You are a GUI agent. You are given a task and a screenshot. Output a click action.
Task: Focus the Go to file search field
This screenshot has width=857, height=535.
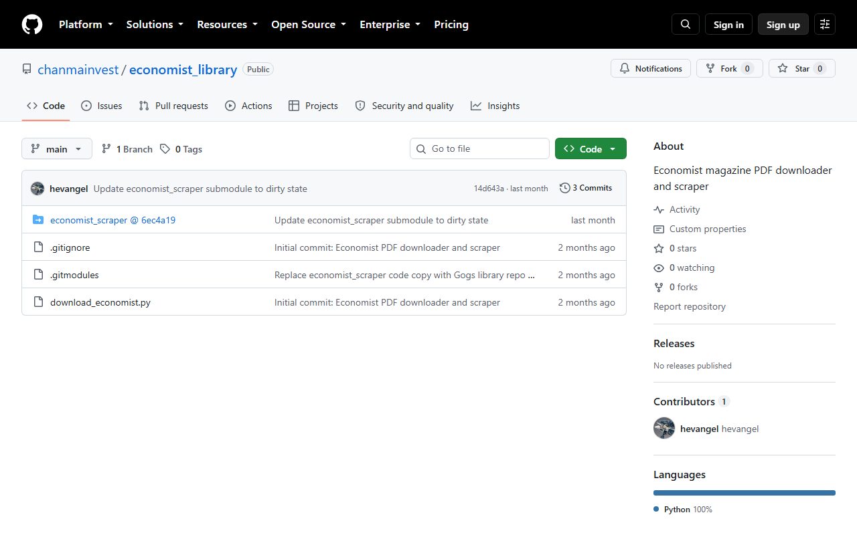click(479, 148)
